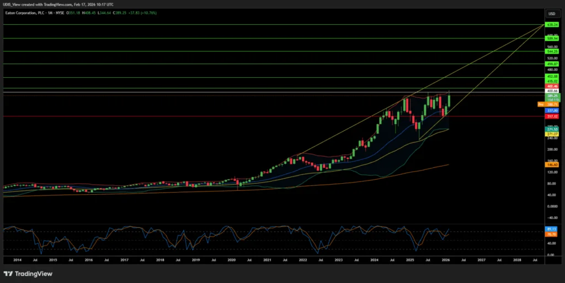Click the 2017 label on time axis

pyautogui.click(x=124, y=260)
